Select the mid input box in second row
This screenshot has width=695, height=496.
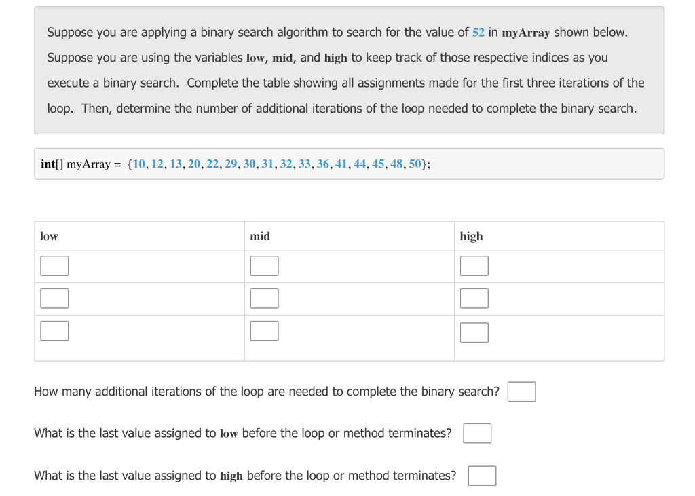[264, 298]
